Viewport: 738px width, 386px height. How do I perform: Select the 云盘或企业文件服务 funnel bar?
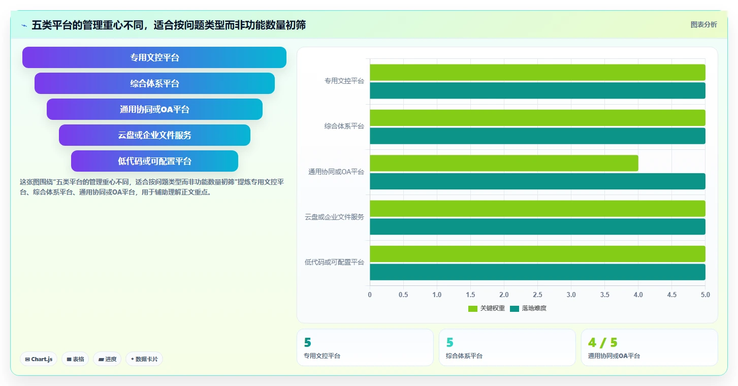pos(154,135)
